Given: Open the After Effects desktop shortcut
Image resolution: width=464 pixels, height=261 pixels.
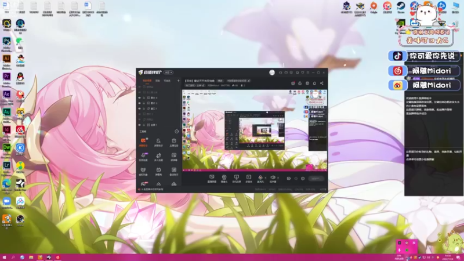Looking at the screenshot, I should tap(6, 97).
